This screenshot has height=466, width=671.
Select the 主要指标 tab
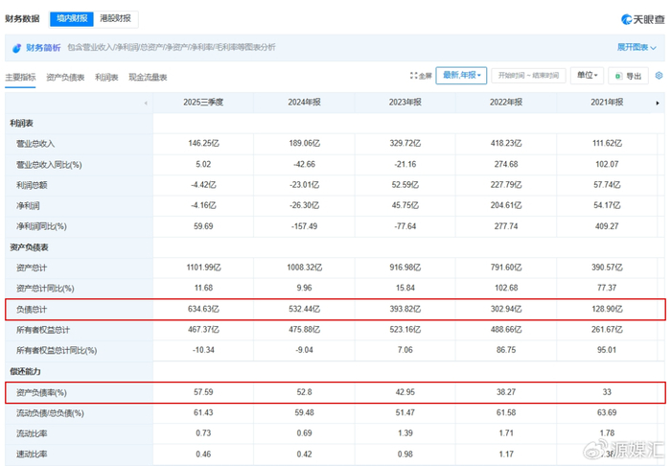(21, 78)
